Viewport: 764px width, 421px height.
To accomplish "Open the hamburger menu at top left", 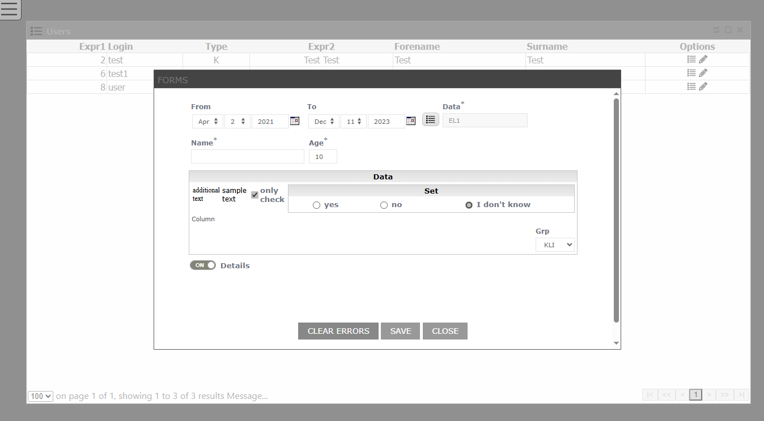I will tap(10, 10).
